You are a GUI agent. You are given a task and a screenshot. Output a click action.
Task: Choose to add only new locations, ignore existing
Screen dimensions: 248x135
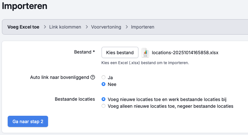coord(103,106)
